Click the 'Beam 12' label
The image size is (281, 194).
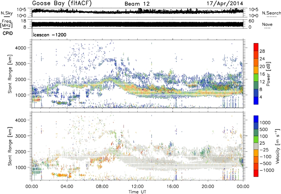pyautogui.click(x=137, y=4)
